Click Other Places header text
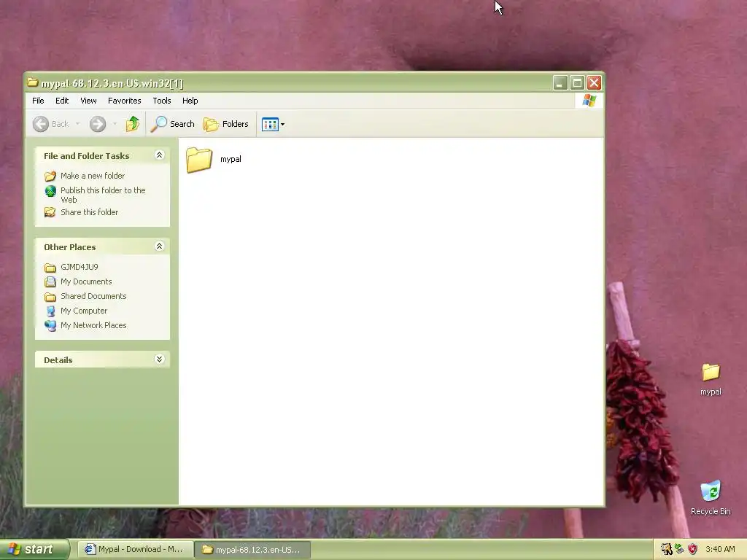This screenshot has height=560, width=747. click(x=69, y=247)
